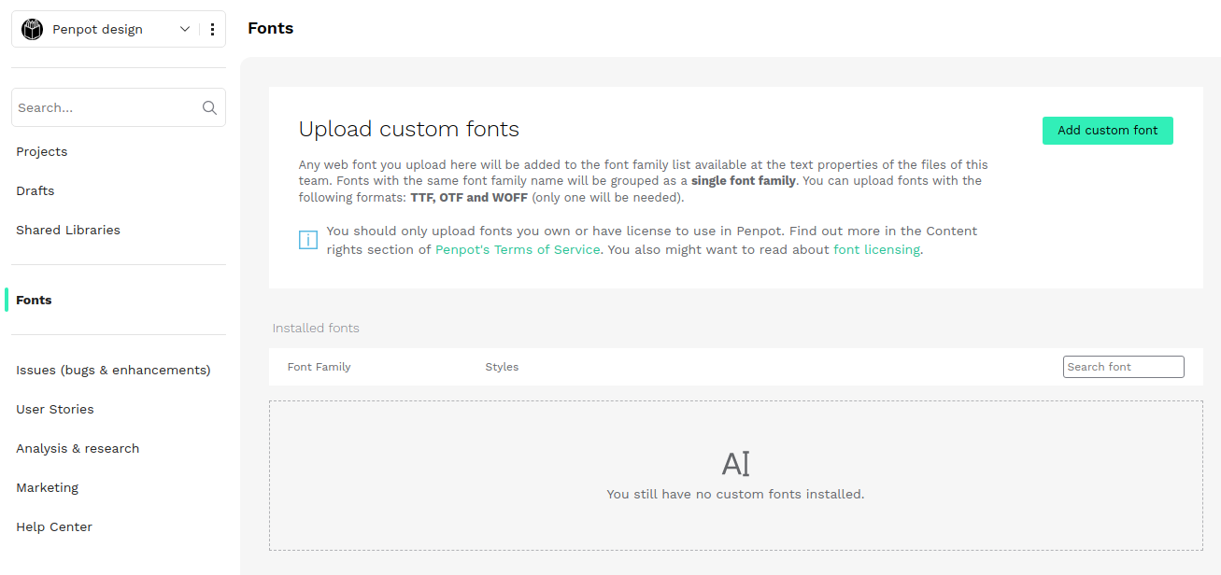Follow the font licensing link
The height and width of the screenshot is (575, 1221).
point(876,249)
